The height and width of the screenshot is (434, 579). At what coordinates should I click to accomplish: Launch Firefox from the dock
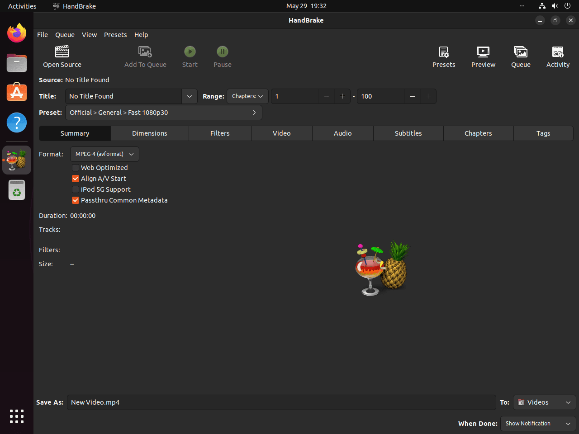(17, 33)
